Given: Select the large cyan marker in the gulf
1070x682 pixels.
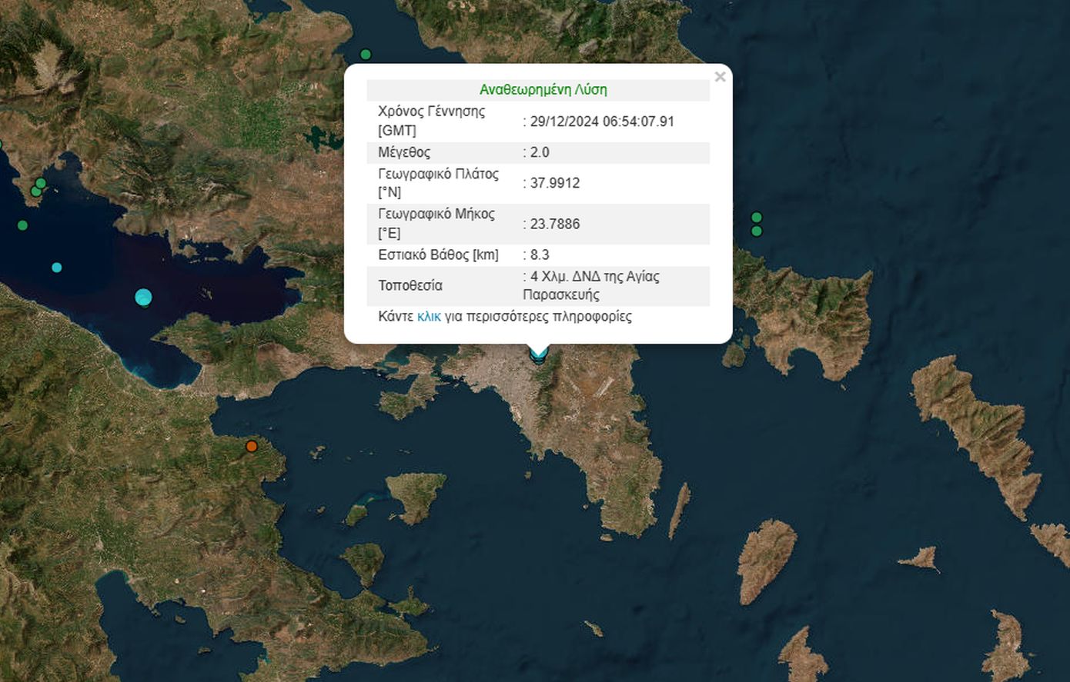Looking at the screenshot, I should [143, 297].
